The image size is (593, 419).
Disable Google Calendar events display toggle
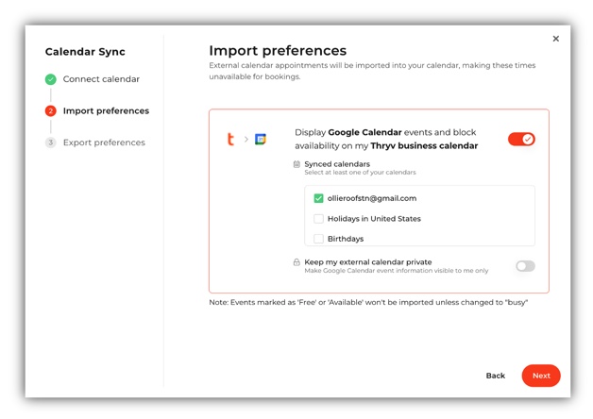[x=521, y=139]
